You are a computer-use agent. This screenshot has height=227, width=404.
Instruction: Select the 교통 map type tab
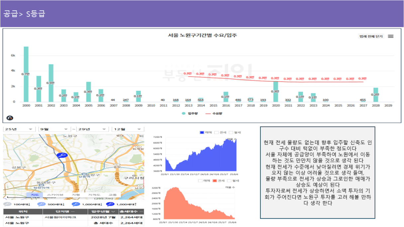pyautogui.click(x=113, y=194)
